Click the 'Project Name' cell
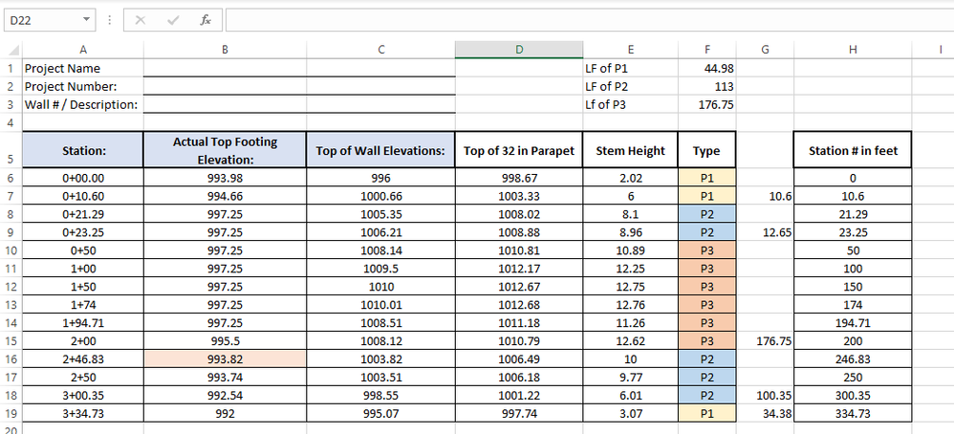The height and width of the screenshot is (434, 954). tap(83, 68)
